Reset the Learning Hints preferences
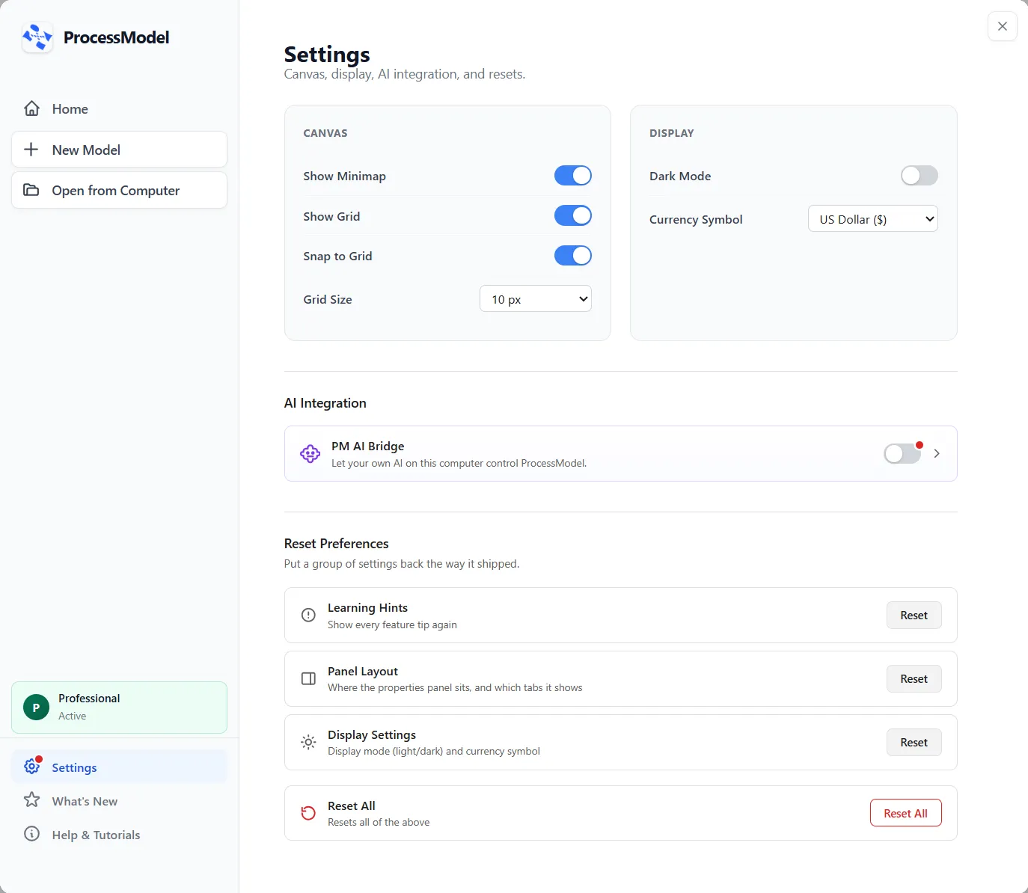Image resolution: width=1028 pixels, height=893 pixels. pyautogui.click(x=914, y=615)
